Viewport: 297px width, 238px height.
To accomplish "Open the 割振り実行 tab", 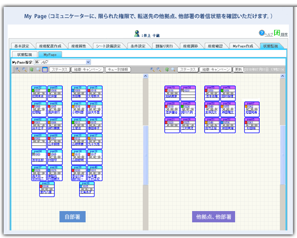I will pyautogui.click(x=164, y=46).
